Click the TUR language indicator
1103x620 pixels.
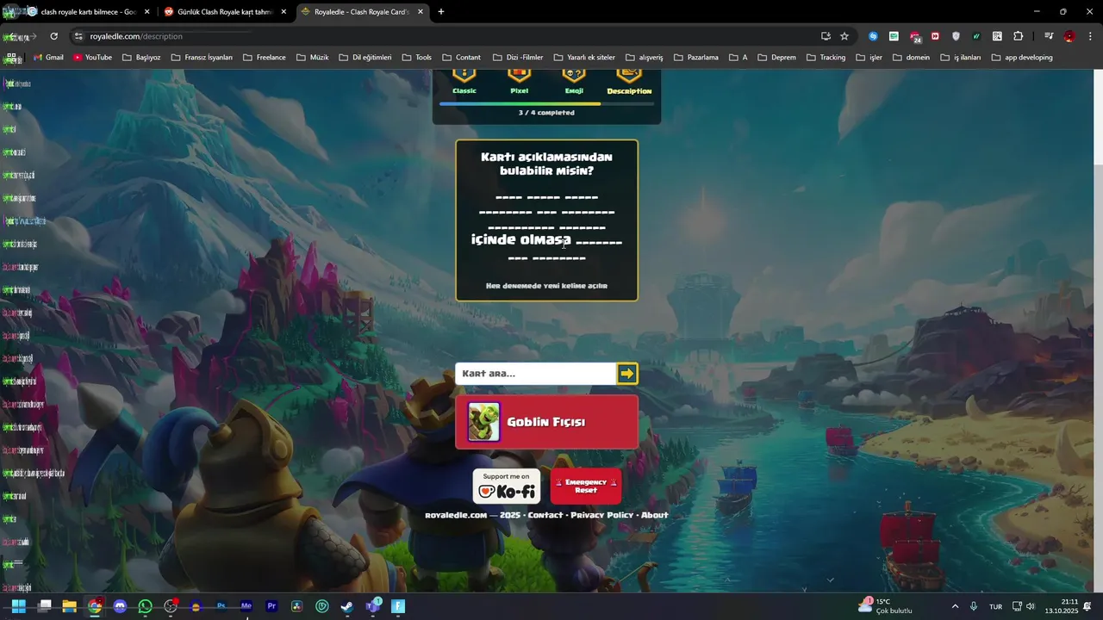pos(995,606)
